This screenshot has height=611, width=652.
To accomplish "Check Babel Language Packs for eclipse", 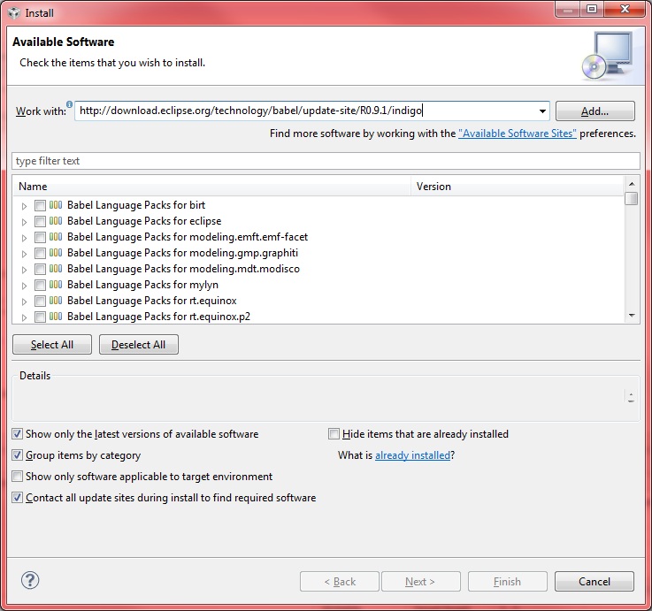I will click(41, 221).
